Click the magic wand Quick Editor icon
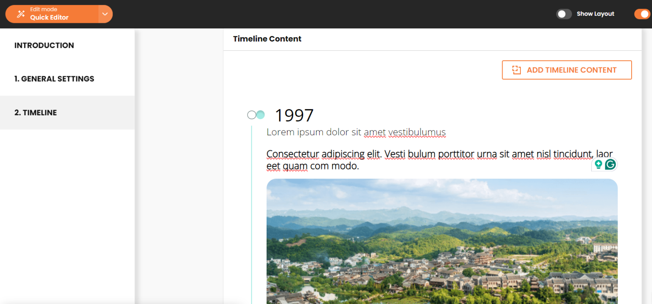652x304 pixels. pyautogui.click(x=20, y=14)
